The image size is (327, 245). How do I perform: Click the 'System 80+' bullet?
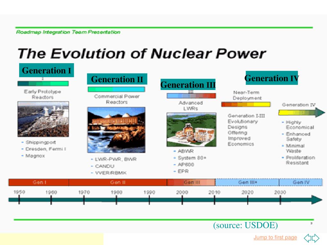(190, 158)
